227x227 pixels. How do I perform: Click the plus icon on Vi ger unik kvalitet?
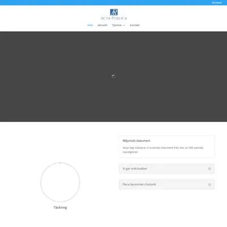[209, 169]
